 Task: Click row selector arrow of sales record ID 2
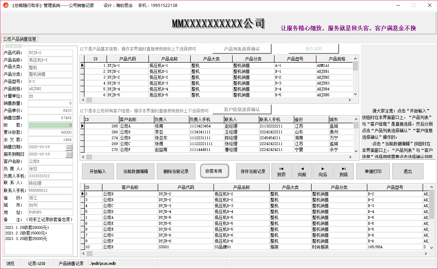82,194
